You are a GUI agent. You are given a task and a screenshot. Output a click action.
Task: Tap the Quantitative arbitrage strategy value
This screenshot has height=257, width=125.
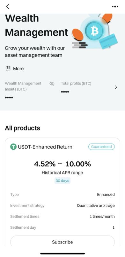point(96,206)
